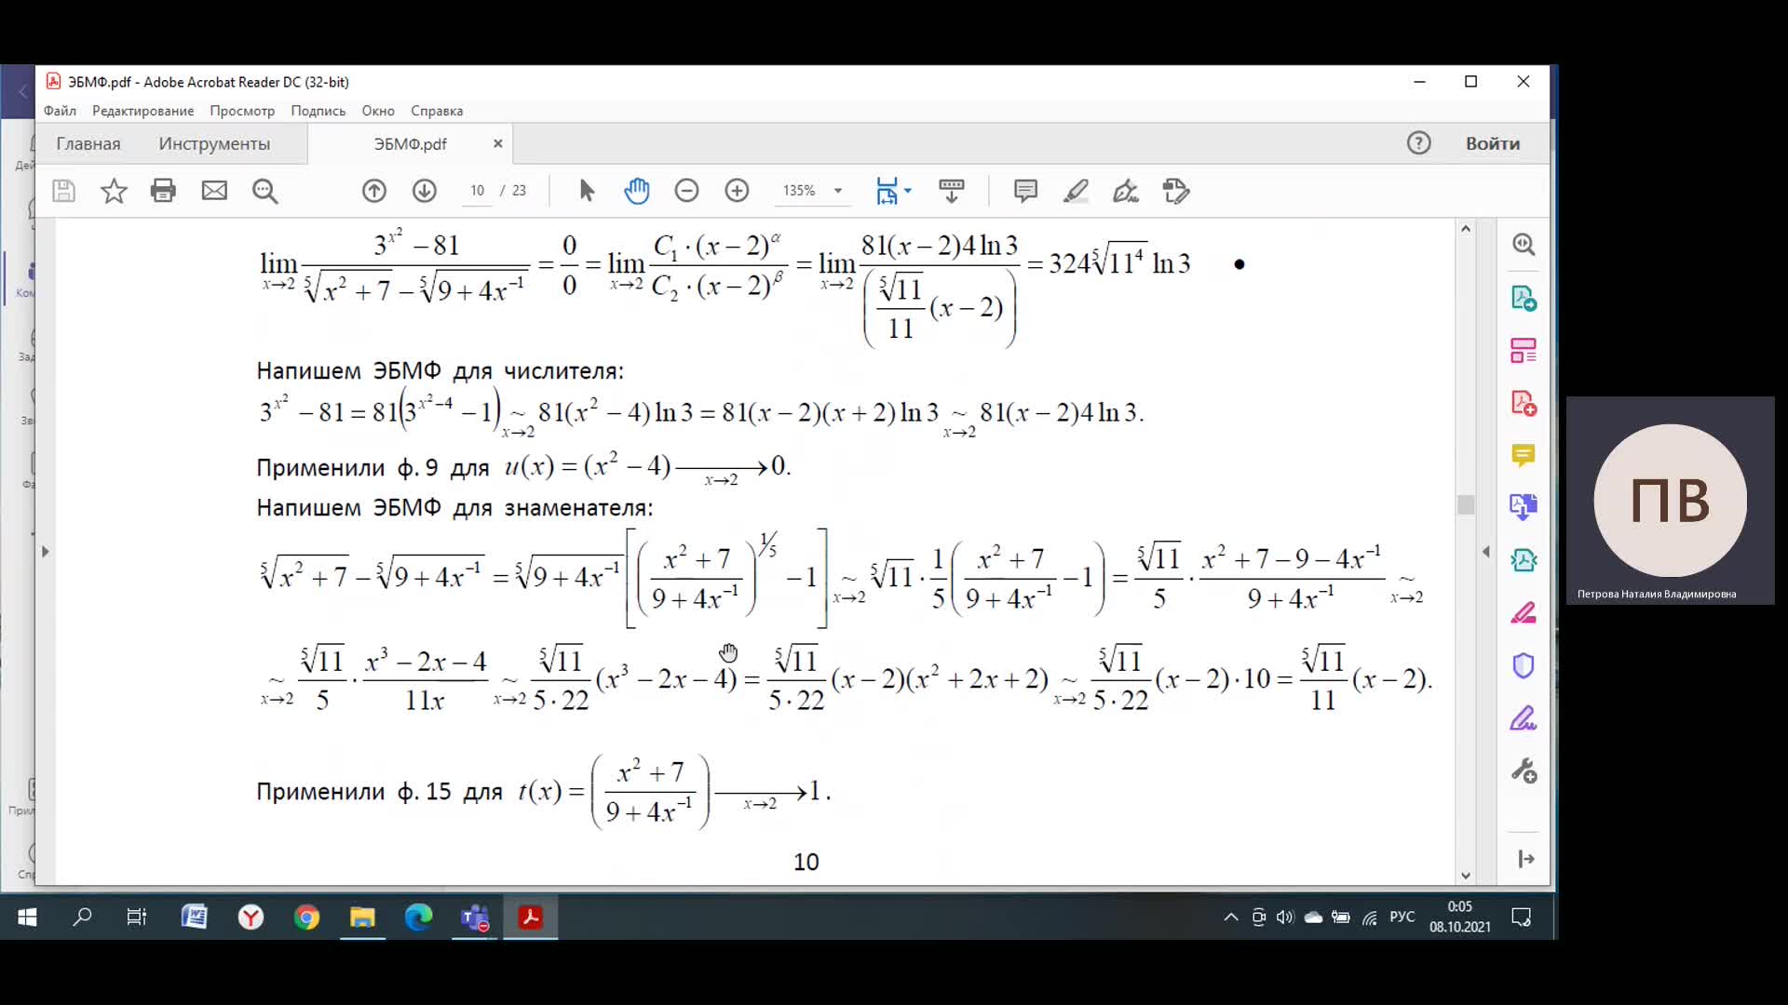Viewport: 1788px width, 1005px height.
Task: Select the highlight text pen tool
Action: pyautogui.click(x=1076, y=191)
